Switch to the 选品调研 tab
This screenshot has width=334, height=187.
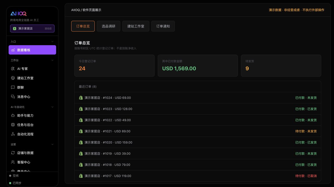[x=109, y=26]
